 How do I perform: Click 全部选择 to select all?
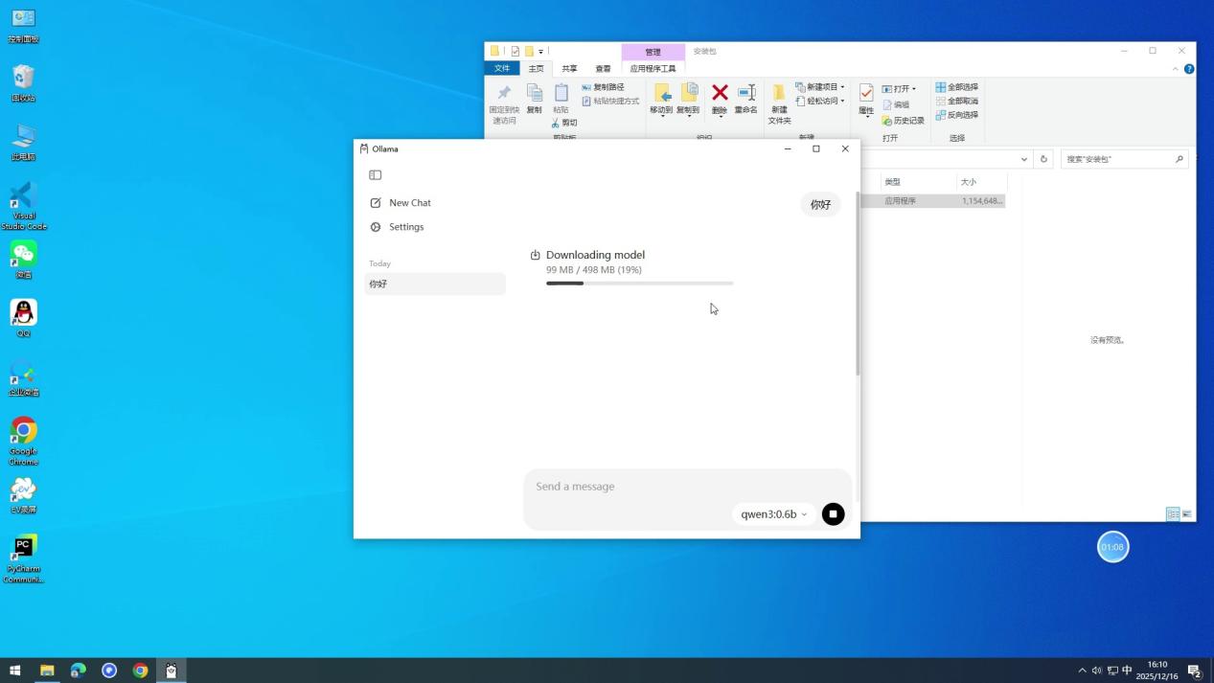click(x=956, y=87)
